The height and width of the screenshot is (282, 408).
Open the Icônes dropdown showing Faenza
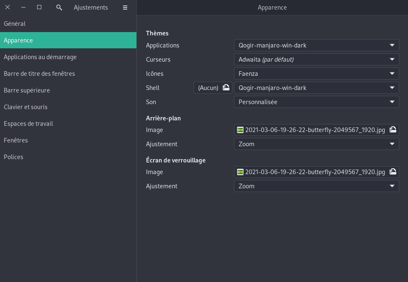coord(316,74)
